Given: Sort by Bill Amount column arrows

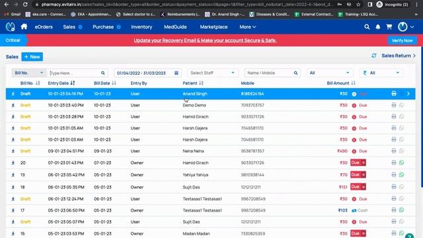Looking at the screenshot, I should point(353,83).
